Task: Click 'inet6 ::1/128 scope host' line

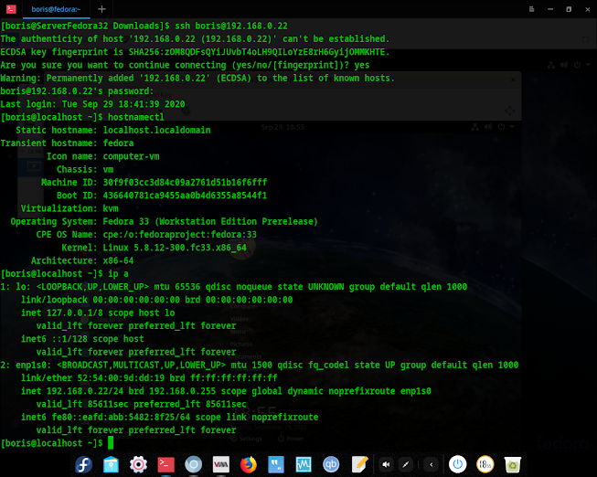Action: 82,339
